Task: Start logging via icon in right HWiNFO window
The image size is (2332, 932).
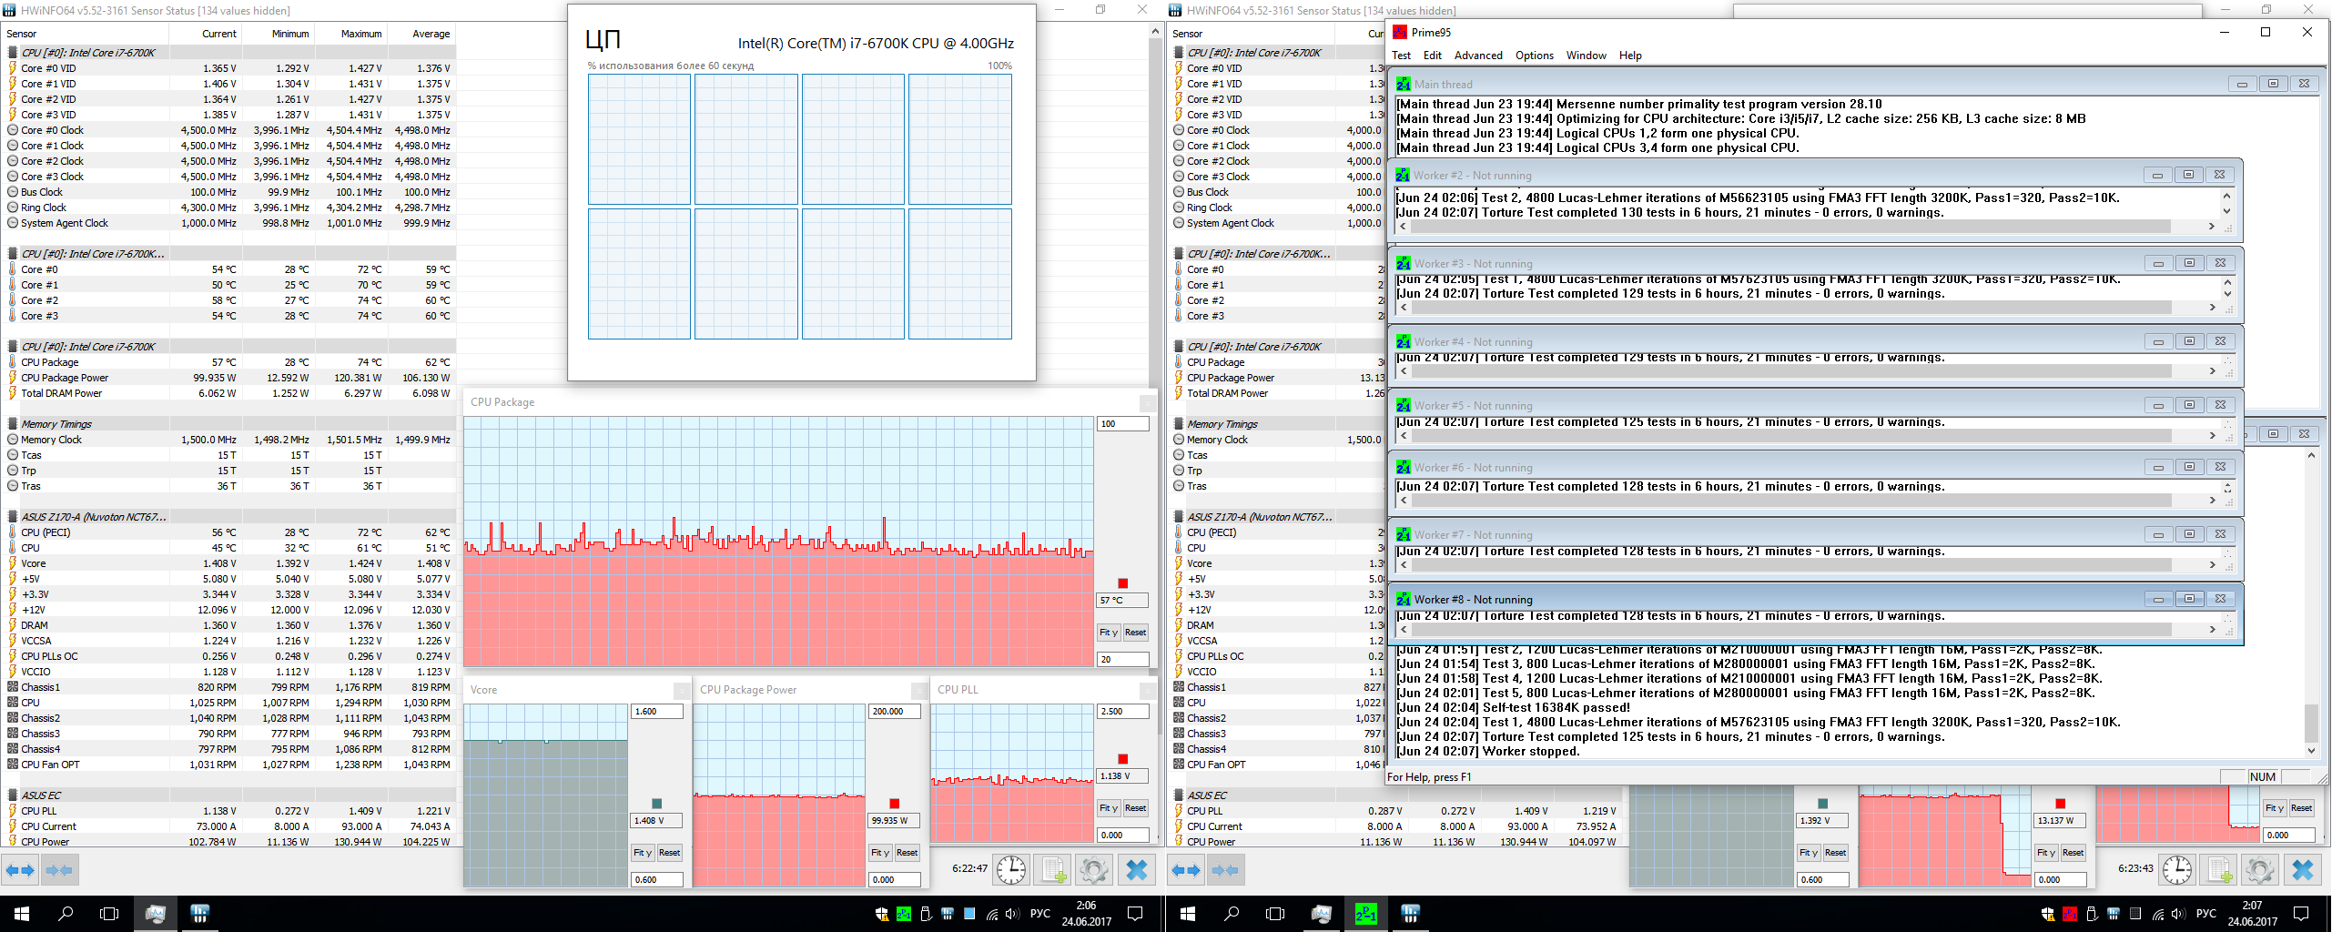Action: pyautogui.click(x=2219, y=870)
